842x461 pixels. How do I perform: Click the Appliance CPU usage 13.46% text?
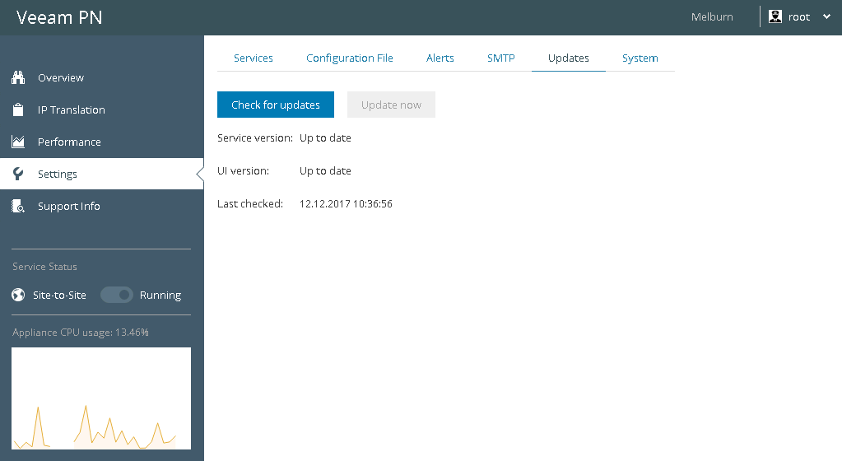(x=81, y=333)
